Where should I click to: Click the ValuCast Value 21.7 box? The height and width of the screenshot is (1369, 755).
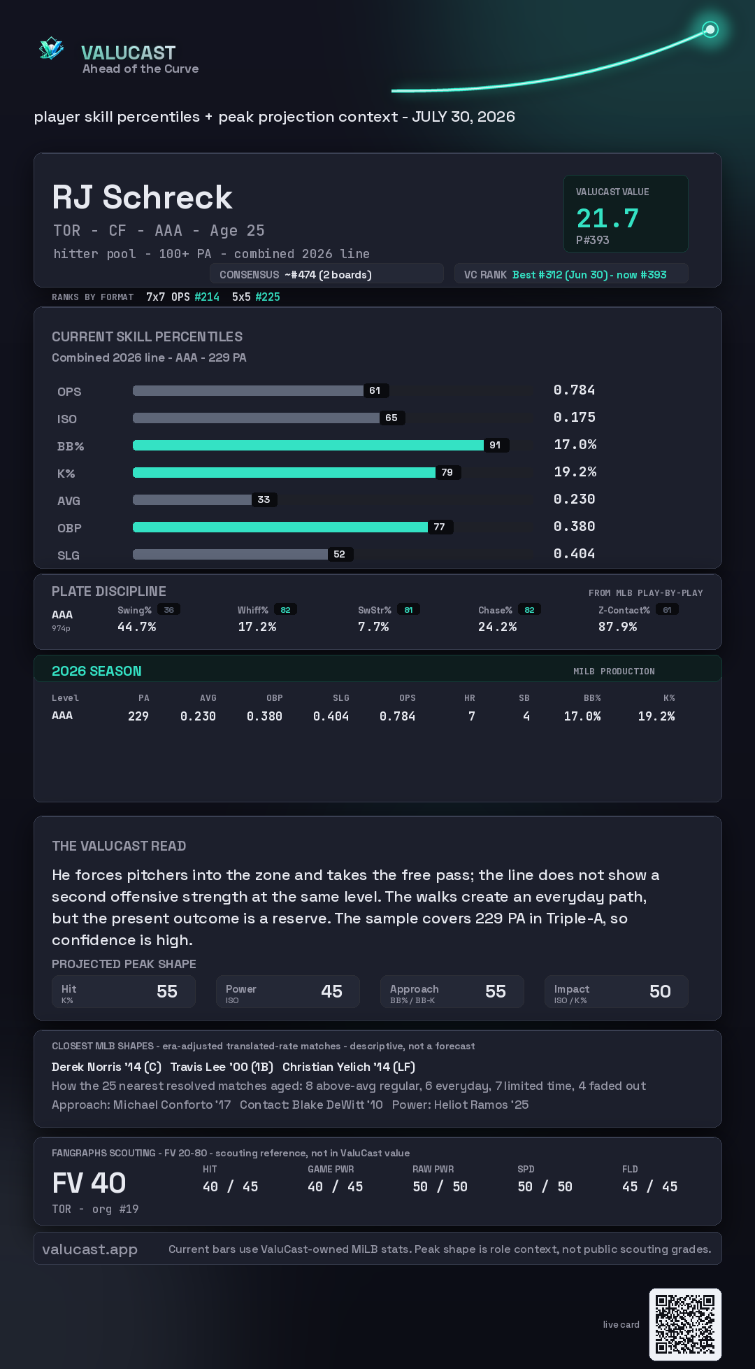626,213
